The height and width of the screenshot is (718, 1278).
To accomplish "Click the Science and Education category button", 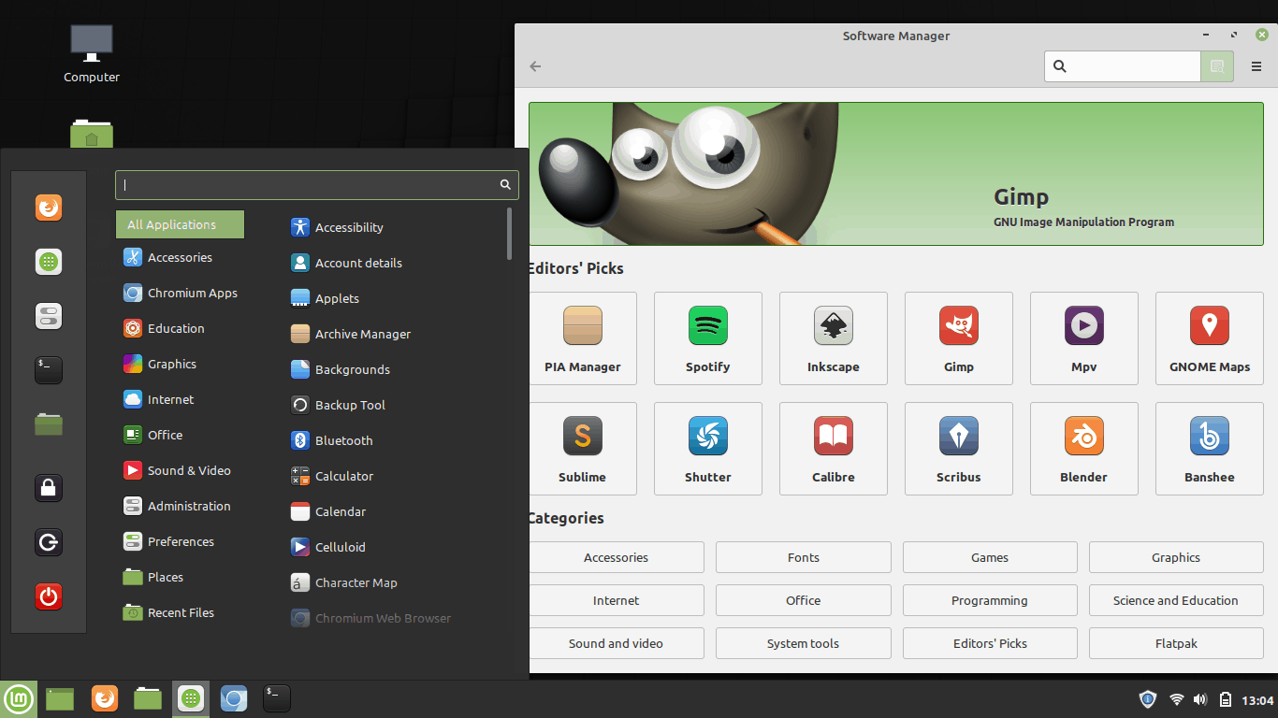I will pos(1176,600).
